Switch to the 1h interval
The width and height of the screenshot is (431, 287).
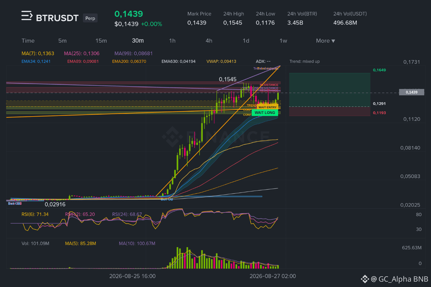(x=172, y=41)
